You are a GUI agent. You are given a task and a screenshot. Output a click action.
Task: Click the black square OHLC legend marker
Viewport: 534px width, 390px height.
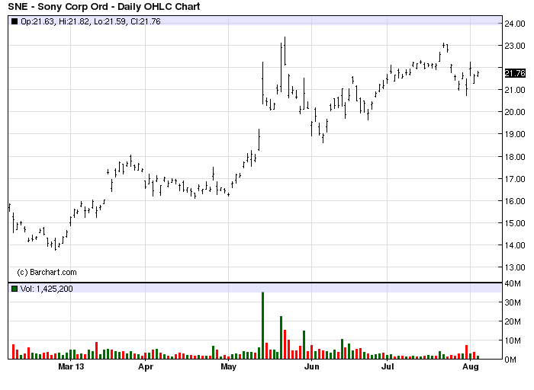[x=14, y=21]
